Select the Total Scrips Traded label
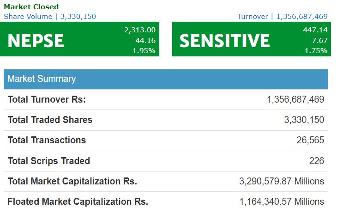This screenshot has width=337, height=214. pyautogui.click(x=48, y=161)
